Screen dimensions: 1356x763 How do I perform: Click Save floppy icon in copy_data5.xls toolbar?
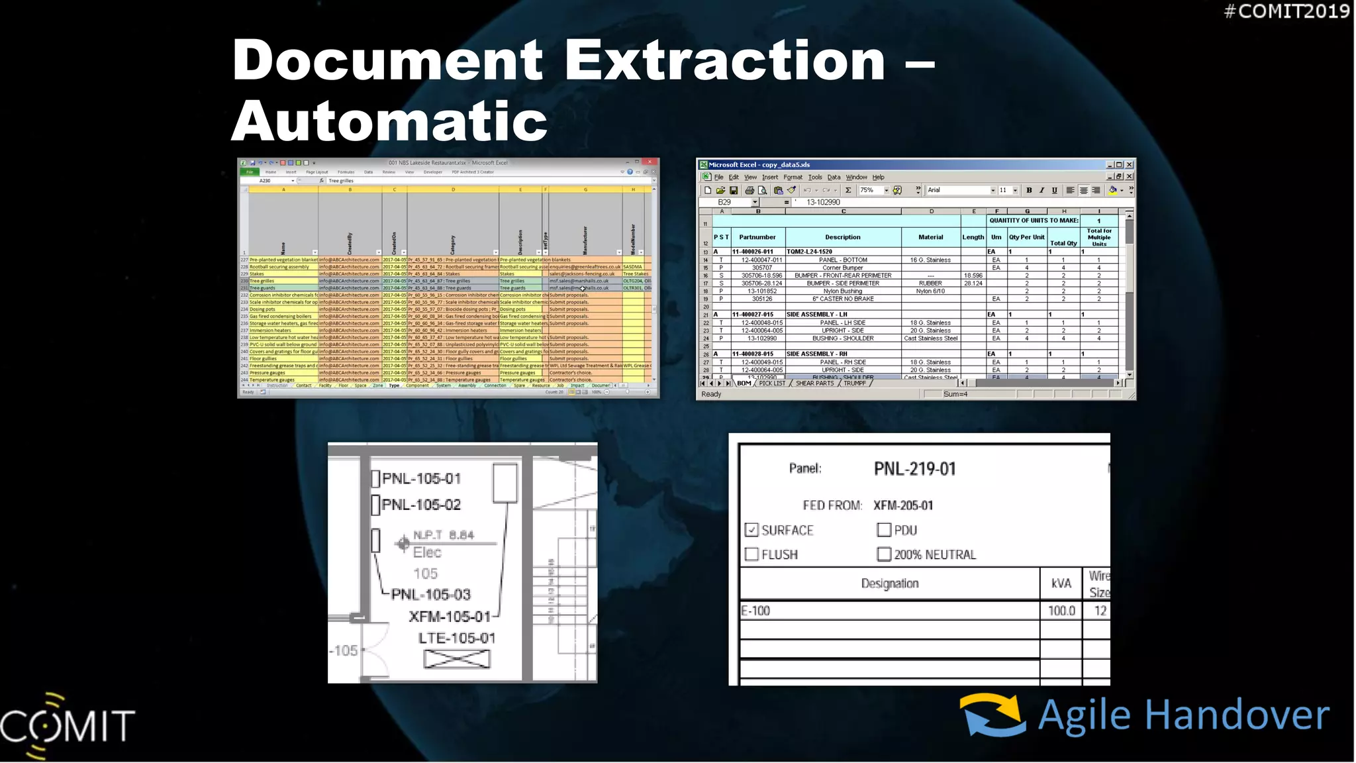tap(734, 190)
